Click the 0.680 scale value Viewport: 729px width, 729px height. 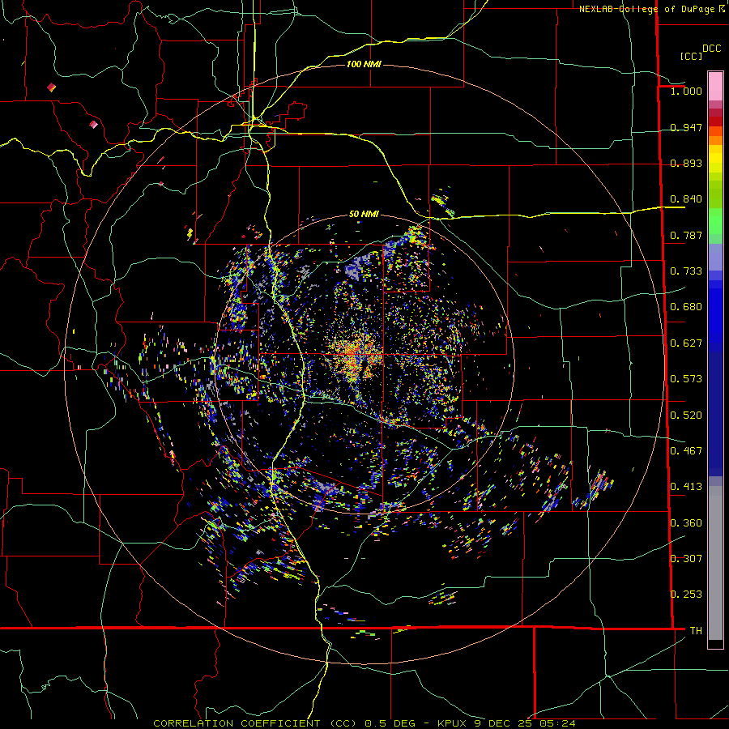point(686,307)
